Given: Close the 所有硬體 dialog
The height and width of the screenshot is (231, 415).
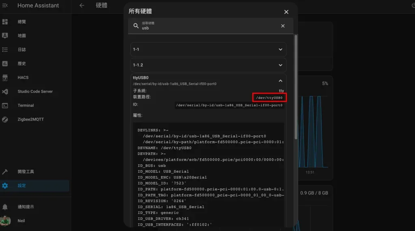Looking at the screenshot, I should 286,12.
